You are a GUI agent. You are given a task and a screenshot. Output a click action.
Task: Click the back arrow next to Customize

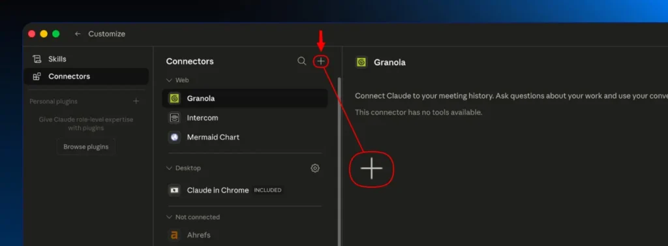[x=78, y=34]
